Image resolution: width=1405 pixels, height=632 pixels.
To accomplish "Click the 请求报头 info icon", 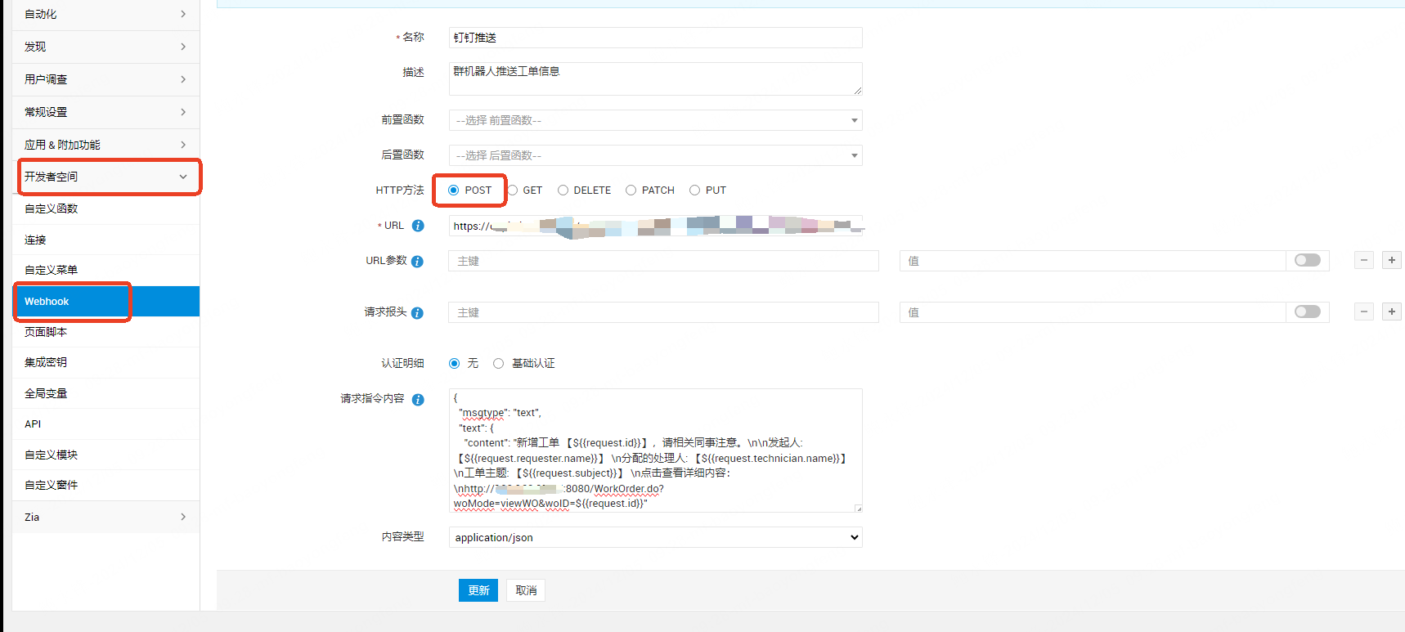I will pos(417,313).
